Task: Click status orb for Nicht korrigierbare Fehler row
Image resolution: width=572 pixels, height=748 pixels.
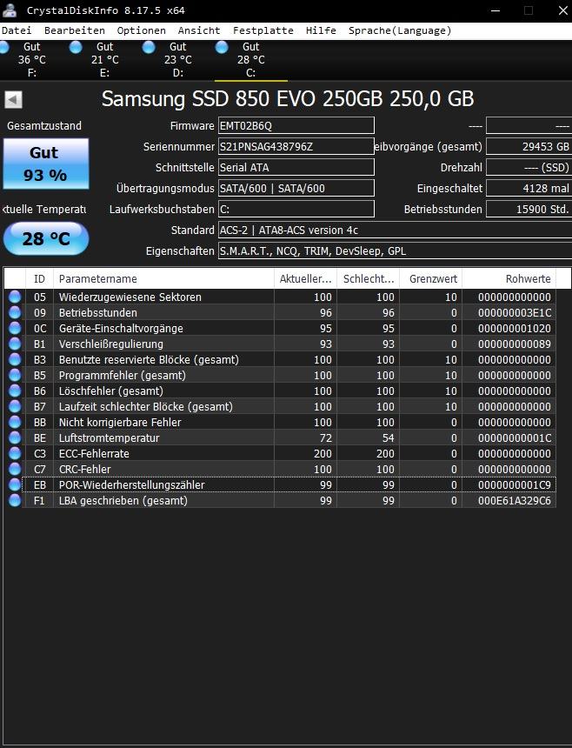Action: (15, 422)
